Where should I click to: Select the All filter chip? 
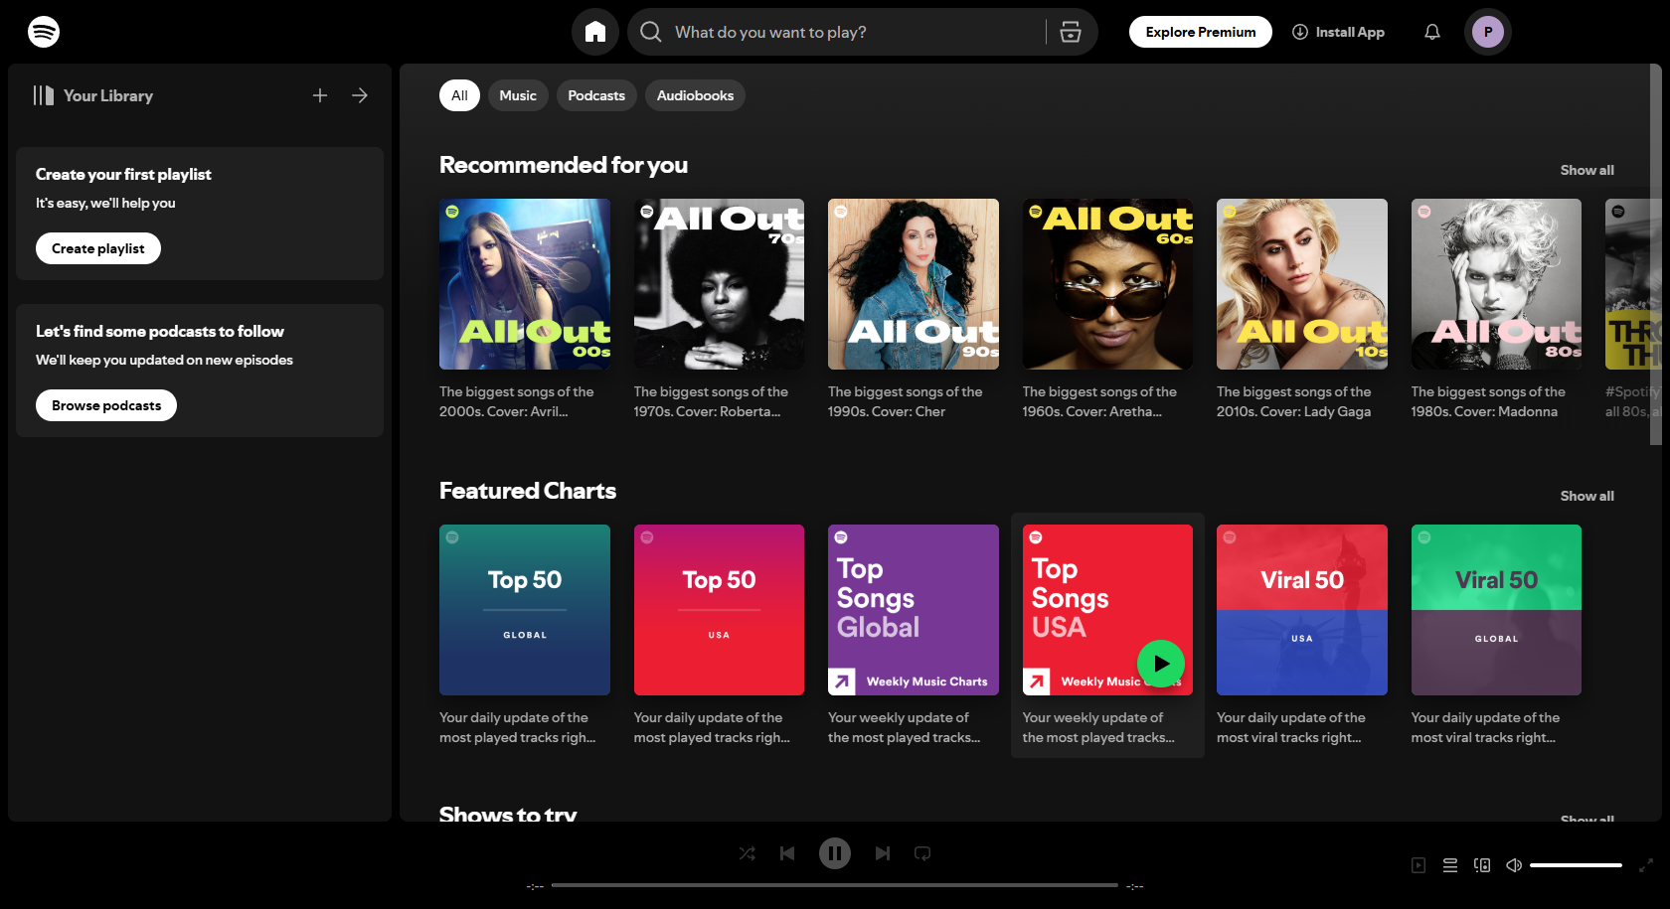459,95
